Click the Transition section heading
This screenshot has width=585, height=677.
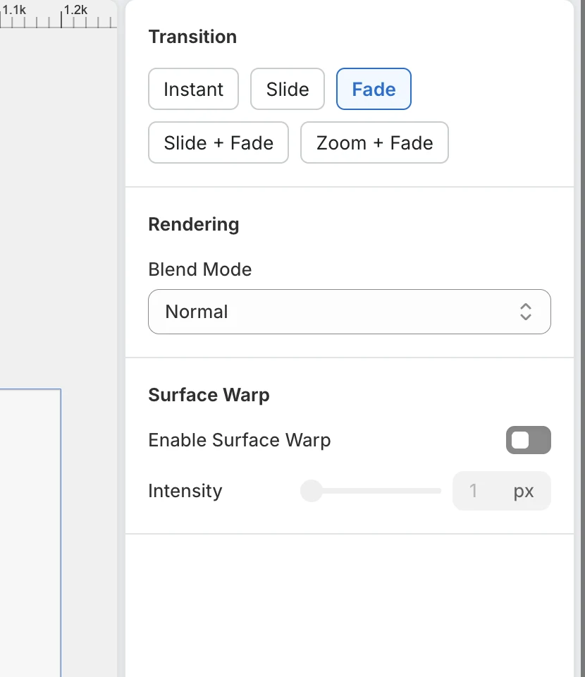pos(192,37)
